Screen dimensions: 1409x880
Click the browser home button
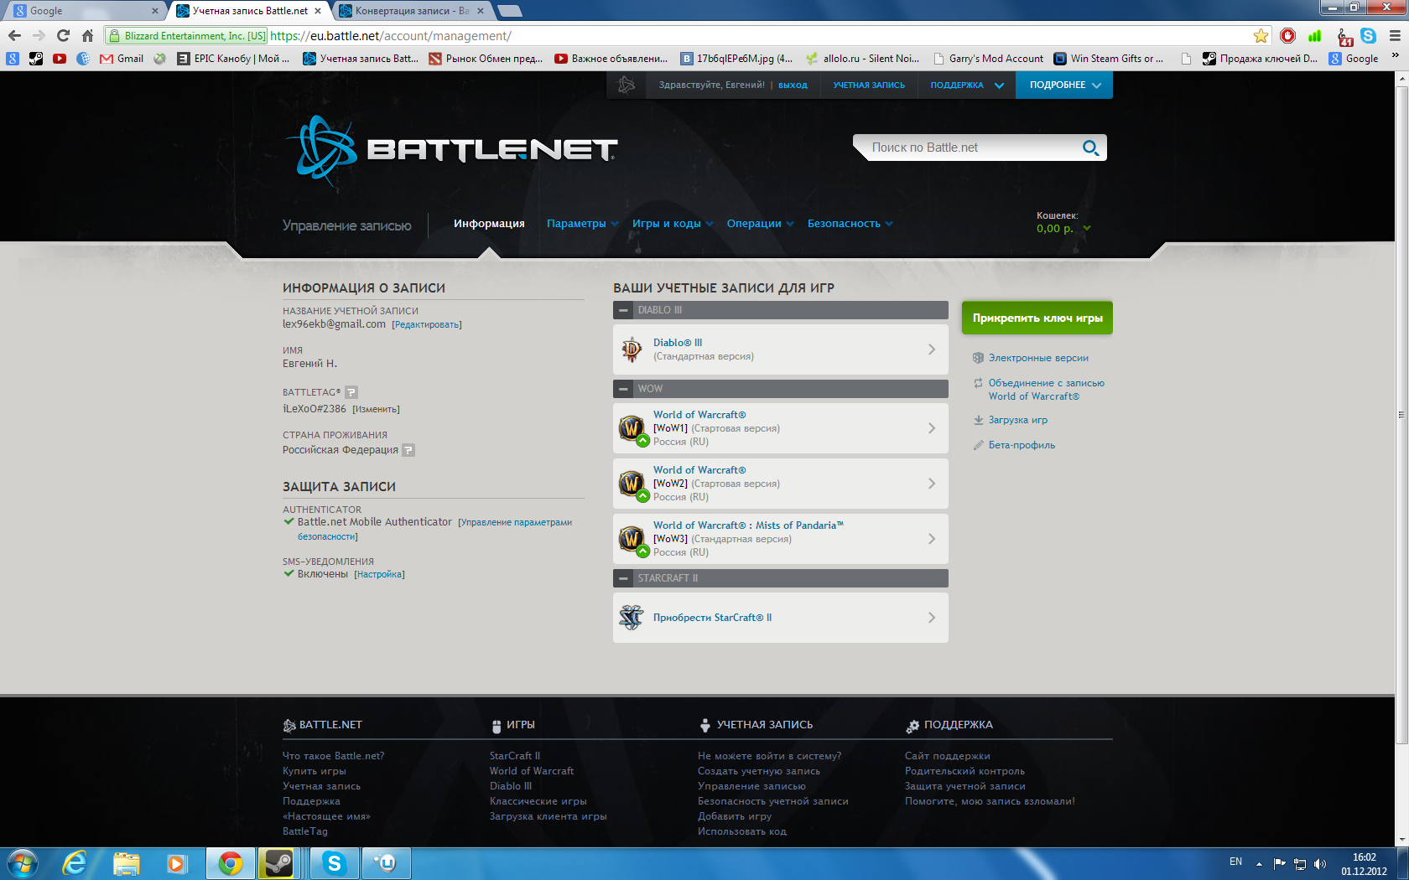click(x=87, y=35)
